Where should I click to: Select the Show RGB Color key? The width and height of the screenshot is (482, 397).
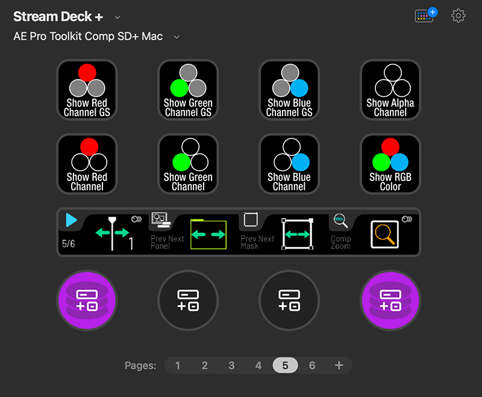click(390, 164)
